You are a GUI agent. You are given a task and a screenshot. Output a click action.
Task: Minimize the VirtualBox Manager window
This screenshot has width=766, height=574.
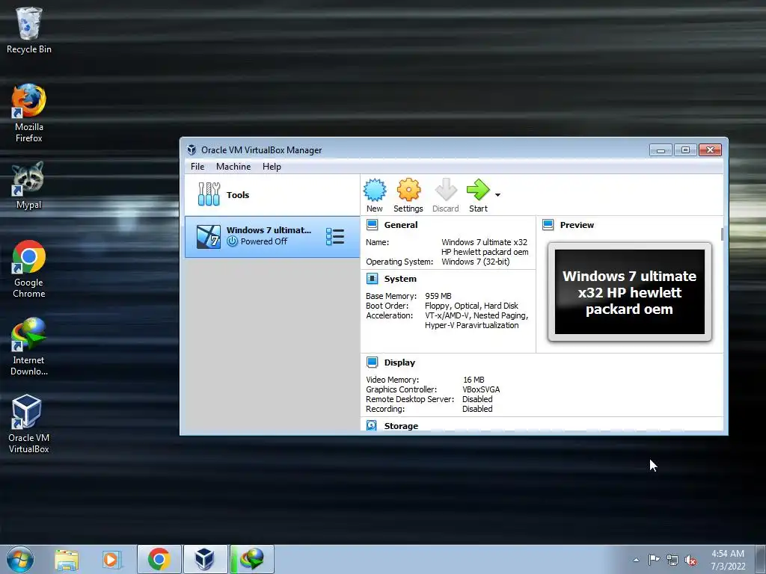coord(661,149)
